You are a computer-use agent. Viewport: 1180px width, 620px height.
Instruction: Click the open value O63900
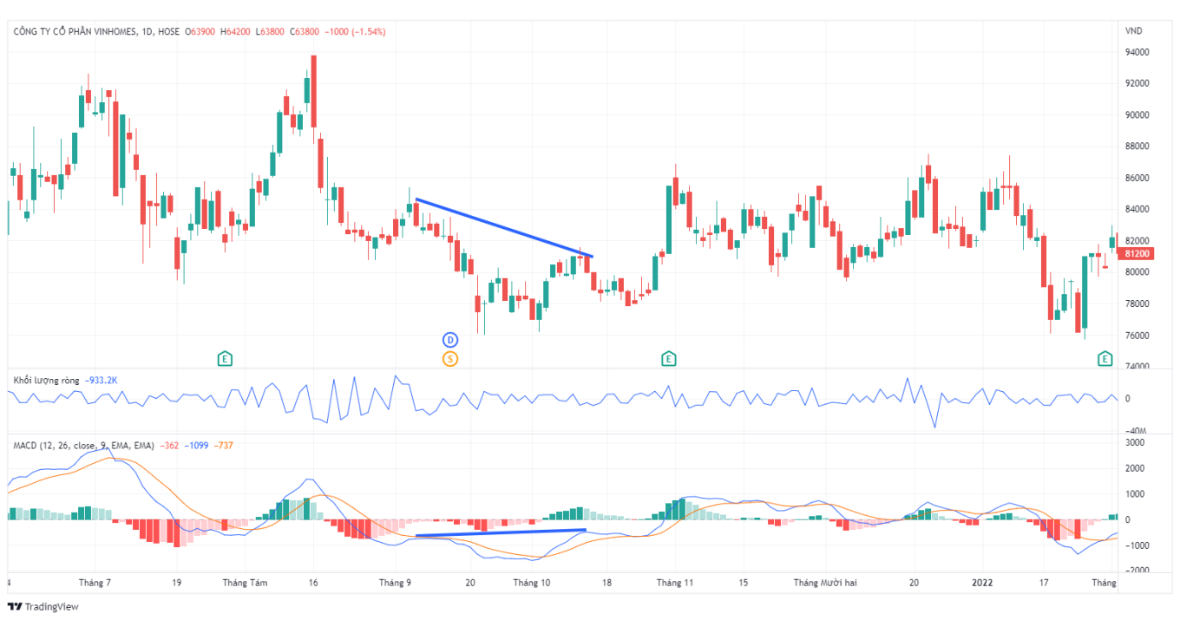point(200,31)
